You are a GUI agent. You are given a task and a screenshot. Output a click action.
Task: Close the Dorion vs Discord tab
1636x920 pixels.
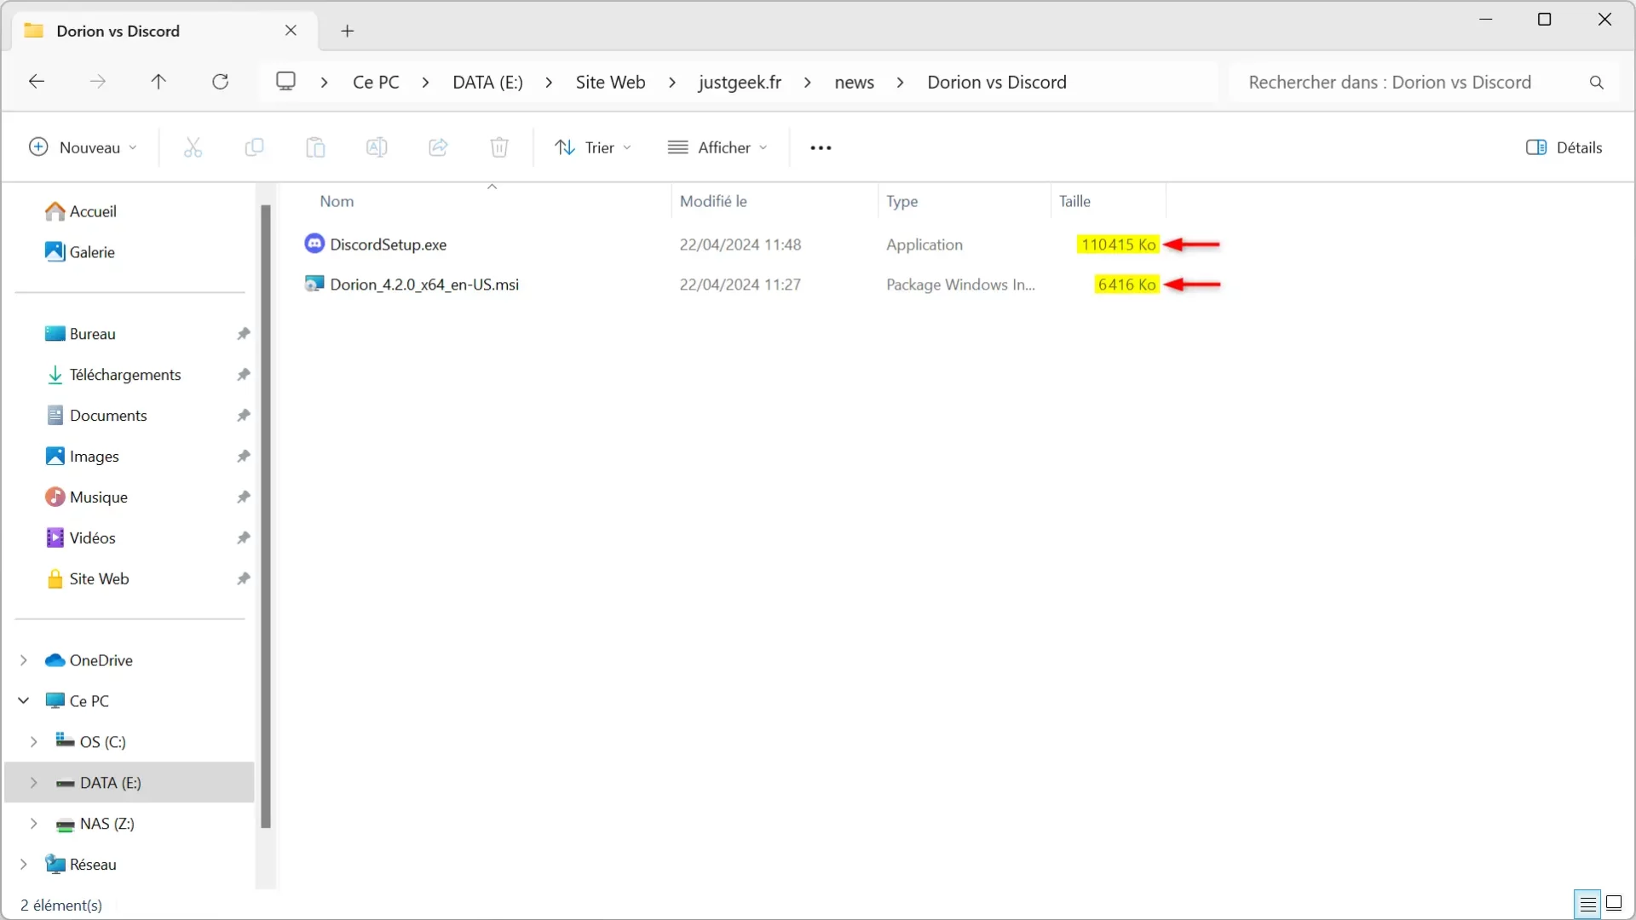point(291,31)
